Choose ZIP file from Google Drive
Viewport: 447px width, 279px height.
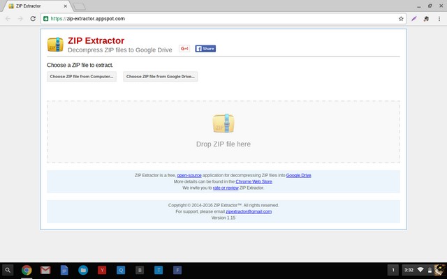(160, 77)
